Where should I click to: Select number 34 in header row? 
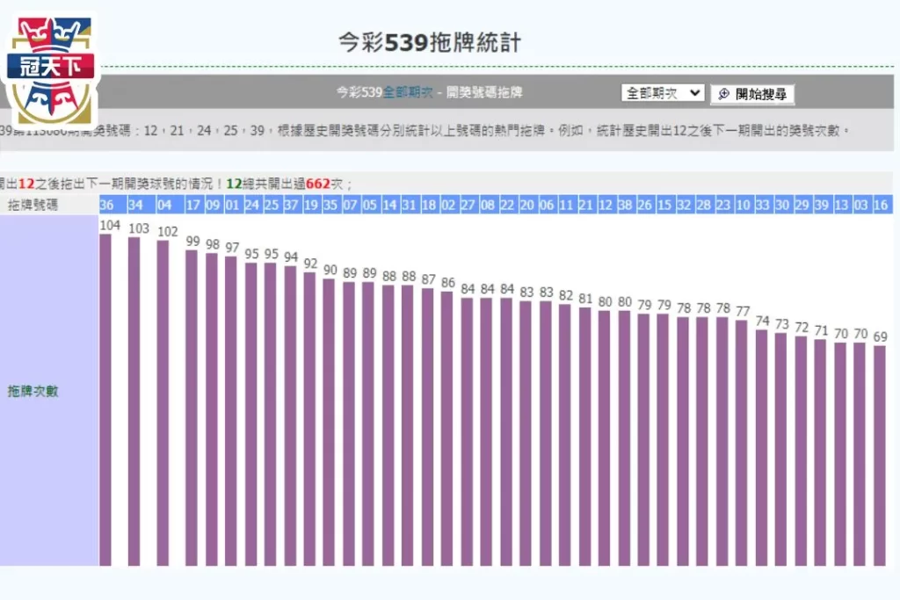coord(134,205)
